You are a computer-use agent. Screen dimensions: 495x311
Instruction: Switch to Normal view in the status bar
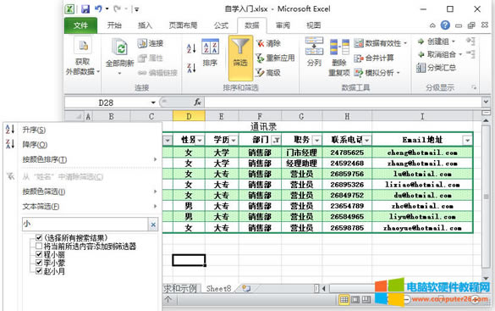344,299
